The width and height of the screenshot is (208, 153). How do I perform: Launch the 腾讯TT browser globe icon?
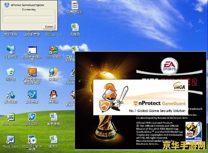click(54, 72)
